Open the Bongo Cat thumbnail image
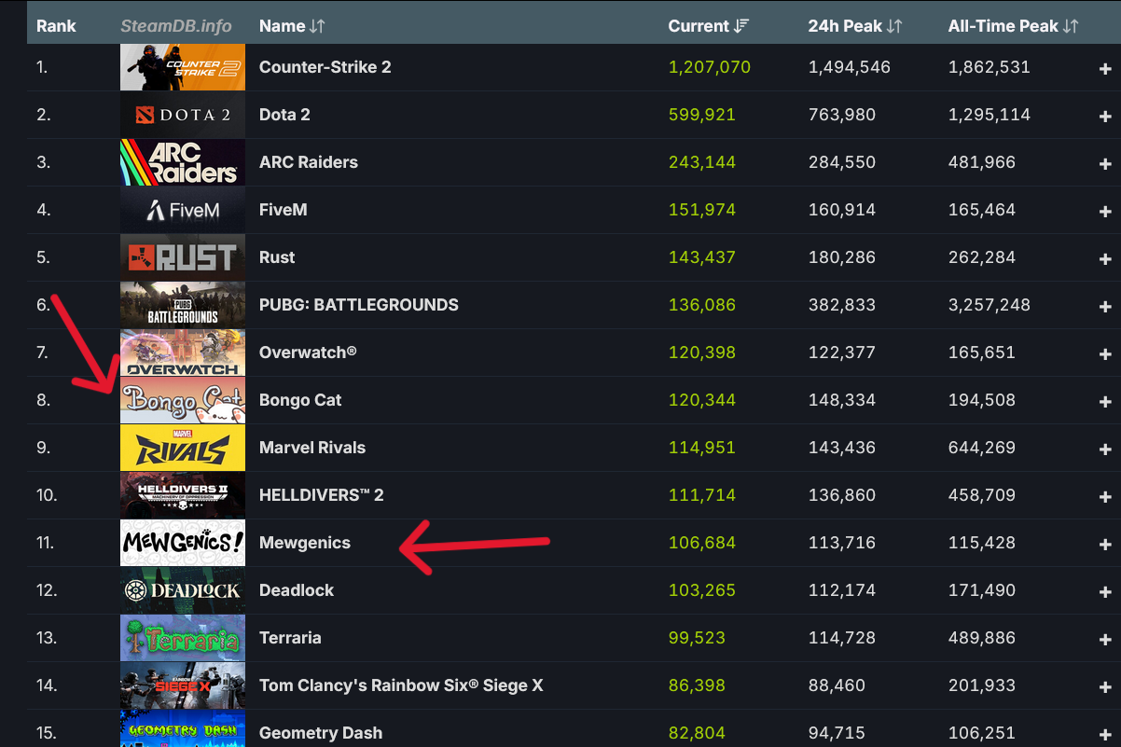The height and width of the screenshot is (747, 1121). pos(183,400)
